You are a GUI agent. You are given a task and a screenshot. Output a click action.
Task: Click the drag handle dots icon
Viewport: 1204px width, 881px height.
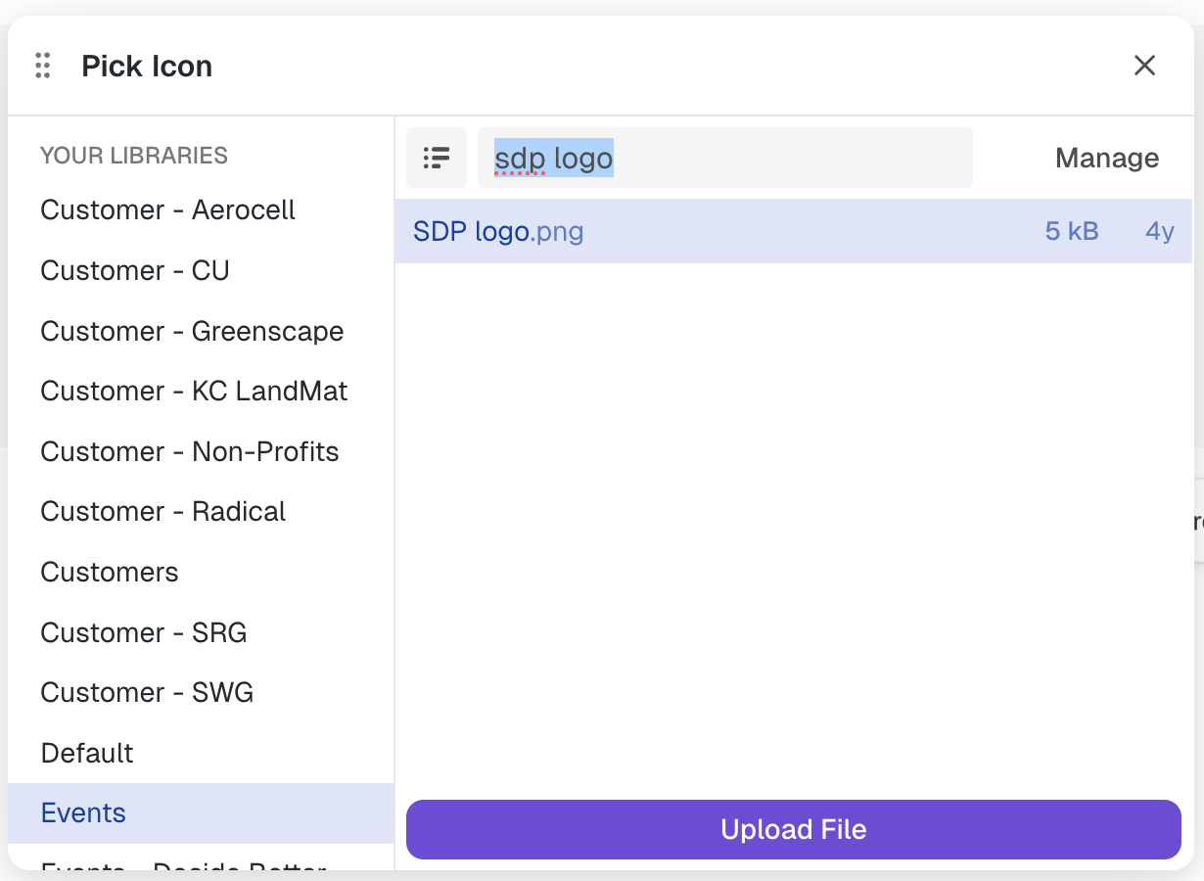point(42,66)
